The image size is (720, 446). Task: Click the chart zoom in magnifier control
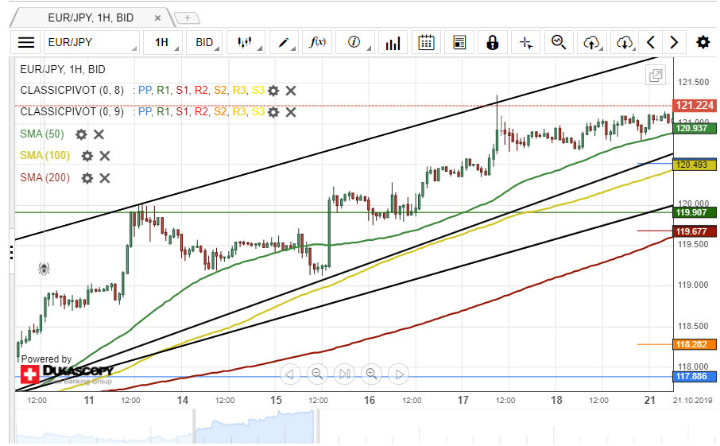coord(371,374)
